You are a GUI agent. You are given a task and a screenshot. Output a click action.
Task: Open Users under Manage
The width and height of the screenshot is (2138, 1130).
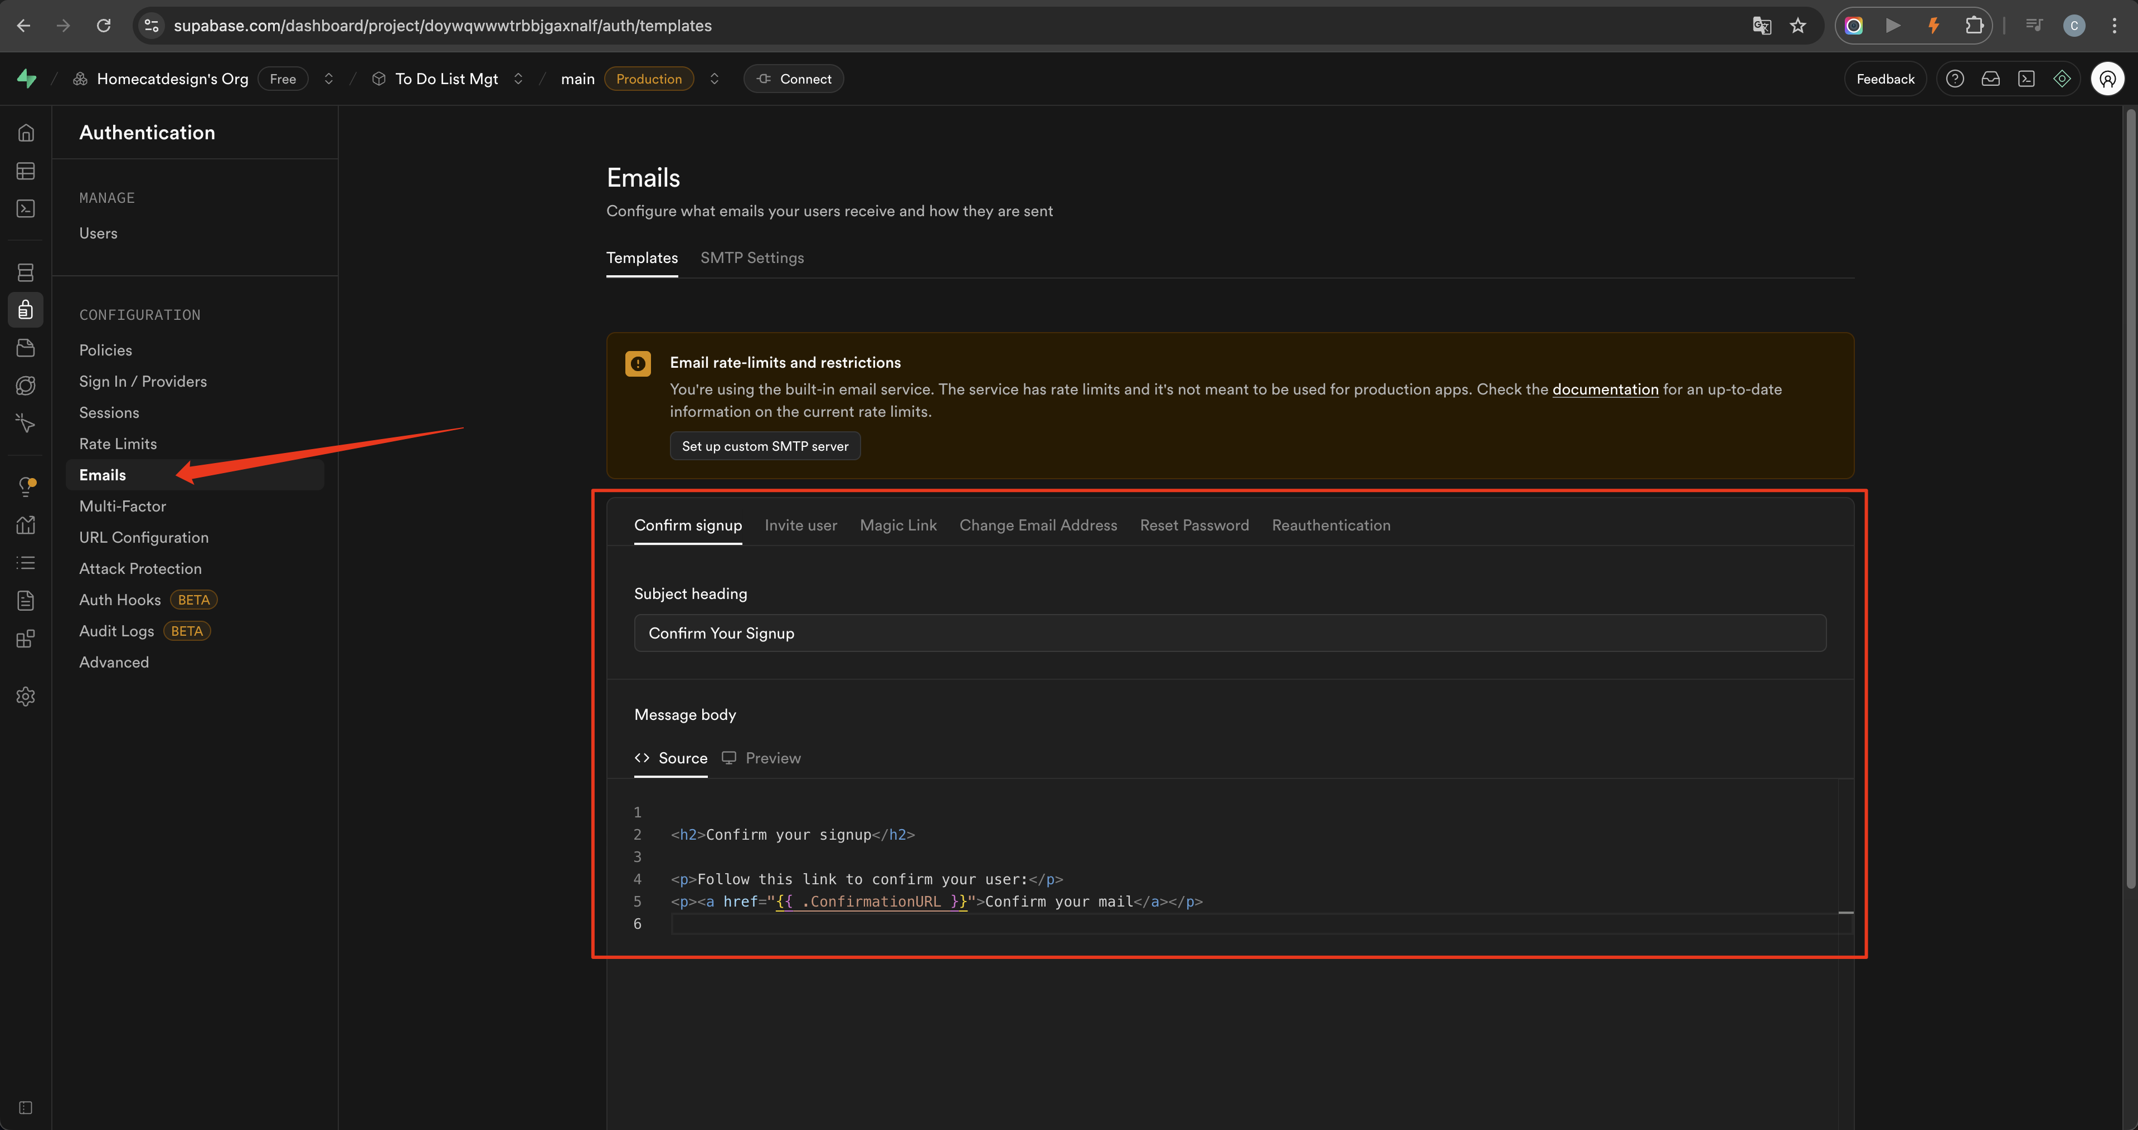tap(98, 233)
